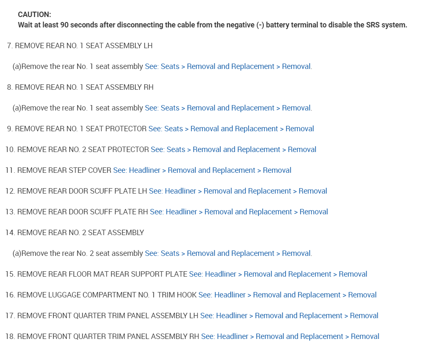Open the Seats removal link under step 8
Image resolution: width=440 pixels, height=351 pixels.
tap(228, 108)
